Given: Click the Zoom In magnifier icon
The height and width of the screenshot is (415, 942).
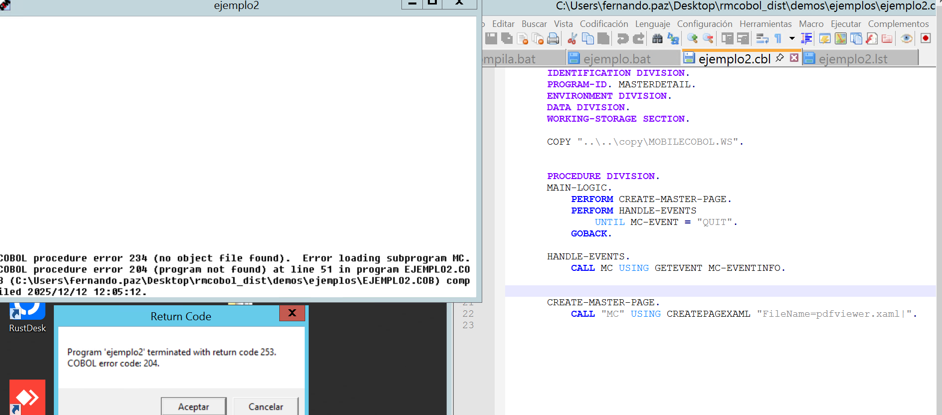Looking at the screenshot, I should tap(692, 38).
